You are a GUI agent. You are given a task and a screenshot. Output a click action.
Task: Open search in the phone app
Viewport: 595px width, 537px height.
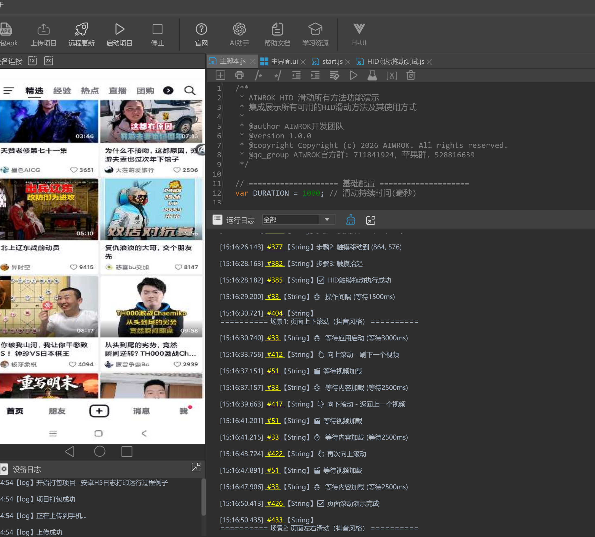coord(190,91)
